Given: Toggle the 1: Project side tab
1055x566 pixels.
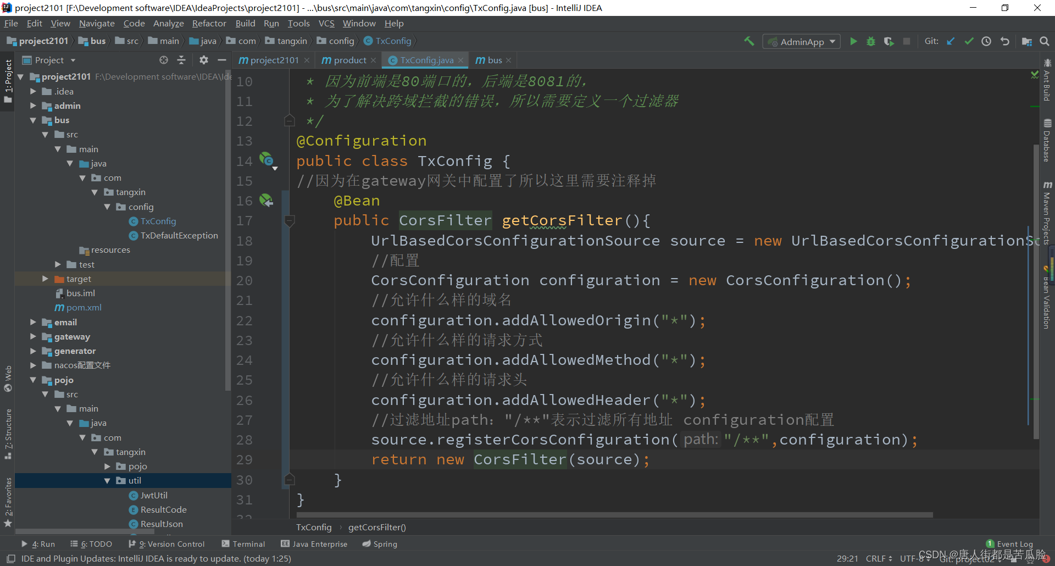Looking at the screenshot, I should tap(8, 81).
